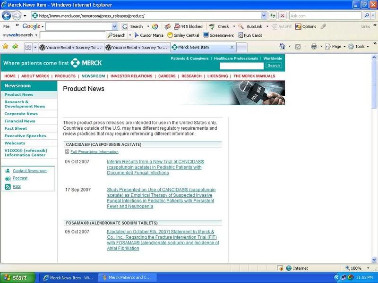Click the Contact Newsroom person icon

pos(8,171)
